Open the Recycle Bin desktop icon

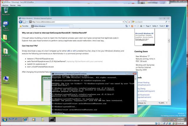click(x=6, y=11)
